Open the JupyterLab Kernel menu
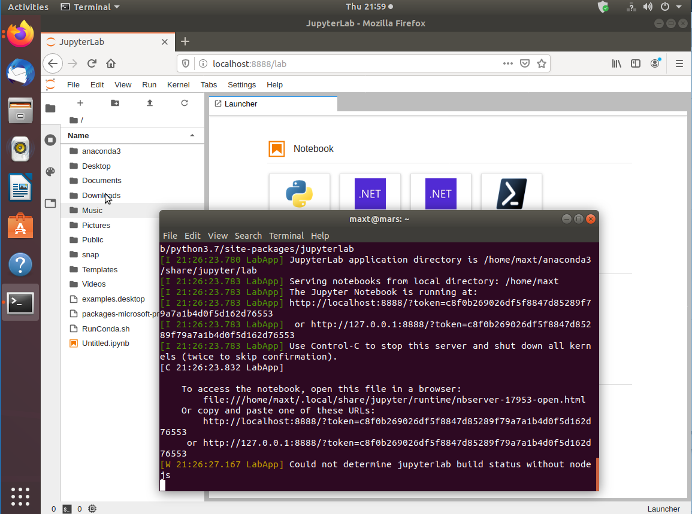 click(x=179, y=84)
